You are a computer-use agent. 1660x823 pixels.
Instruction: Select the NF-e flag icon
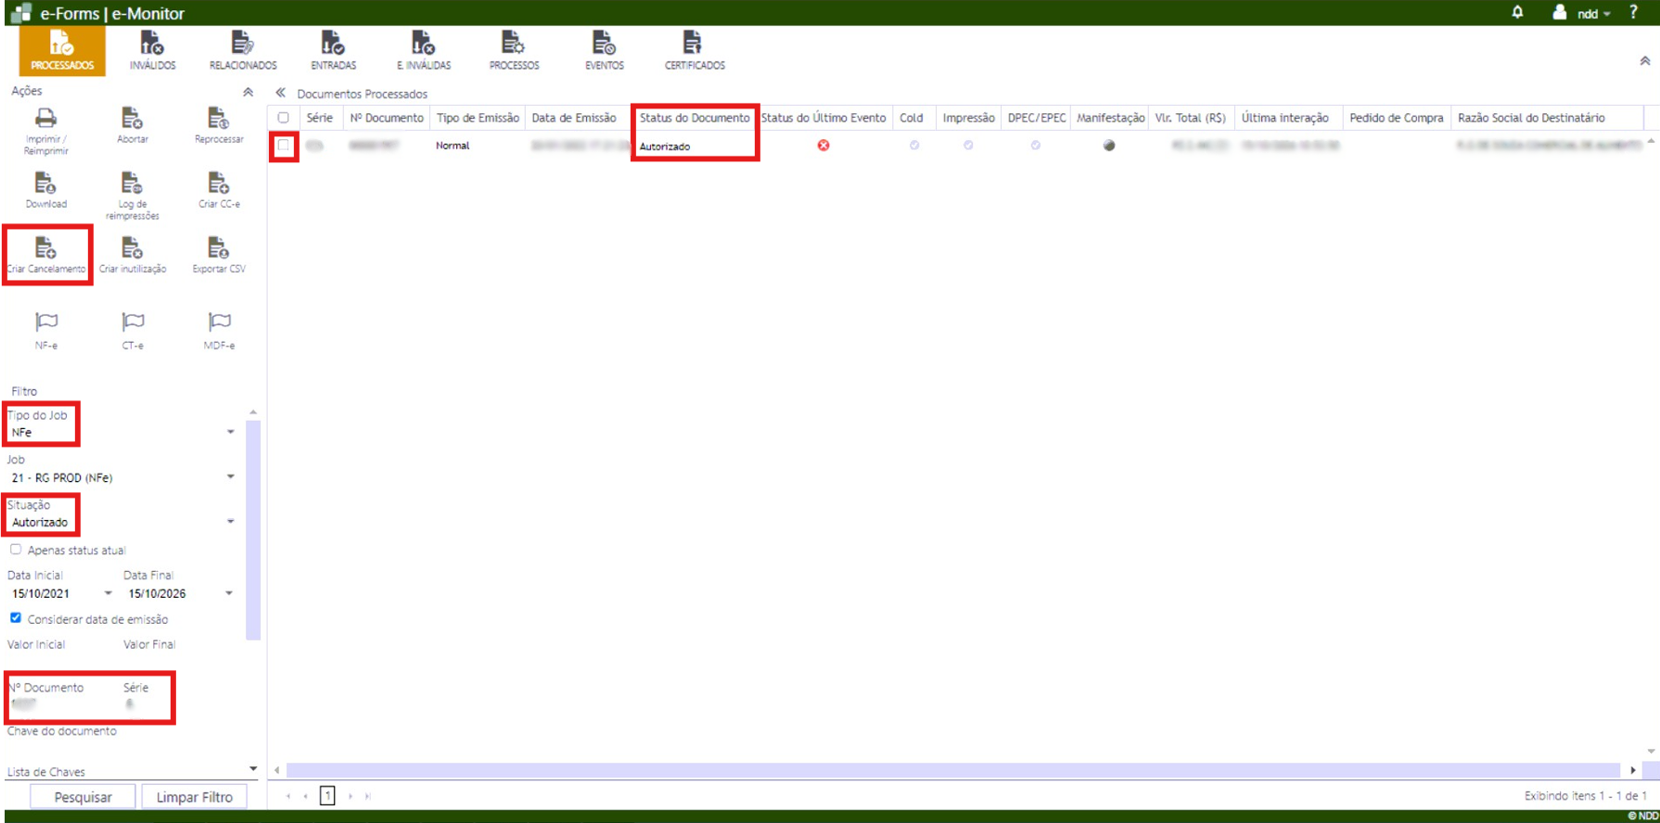(46, 322)
